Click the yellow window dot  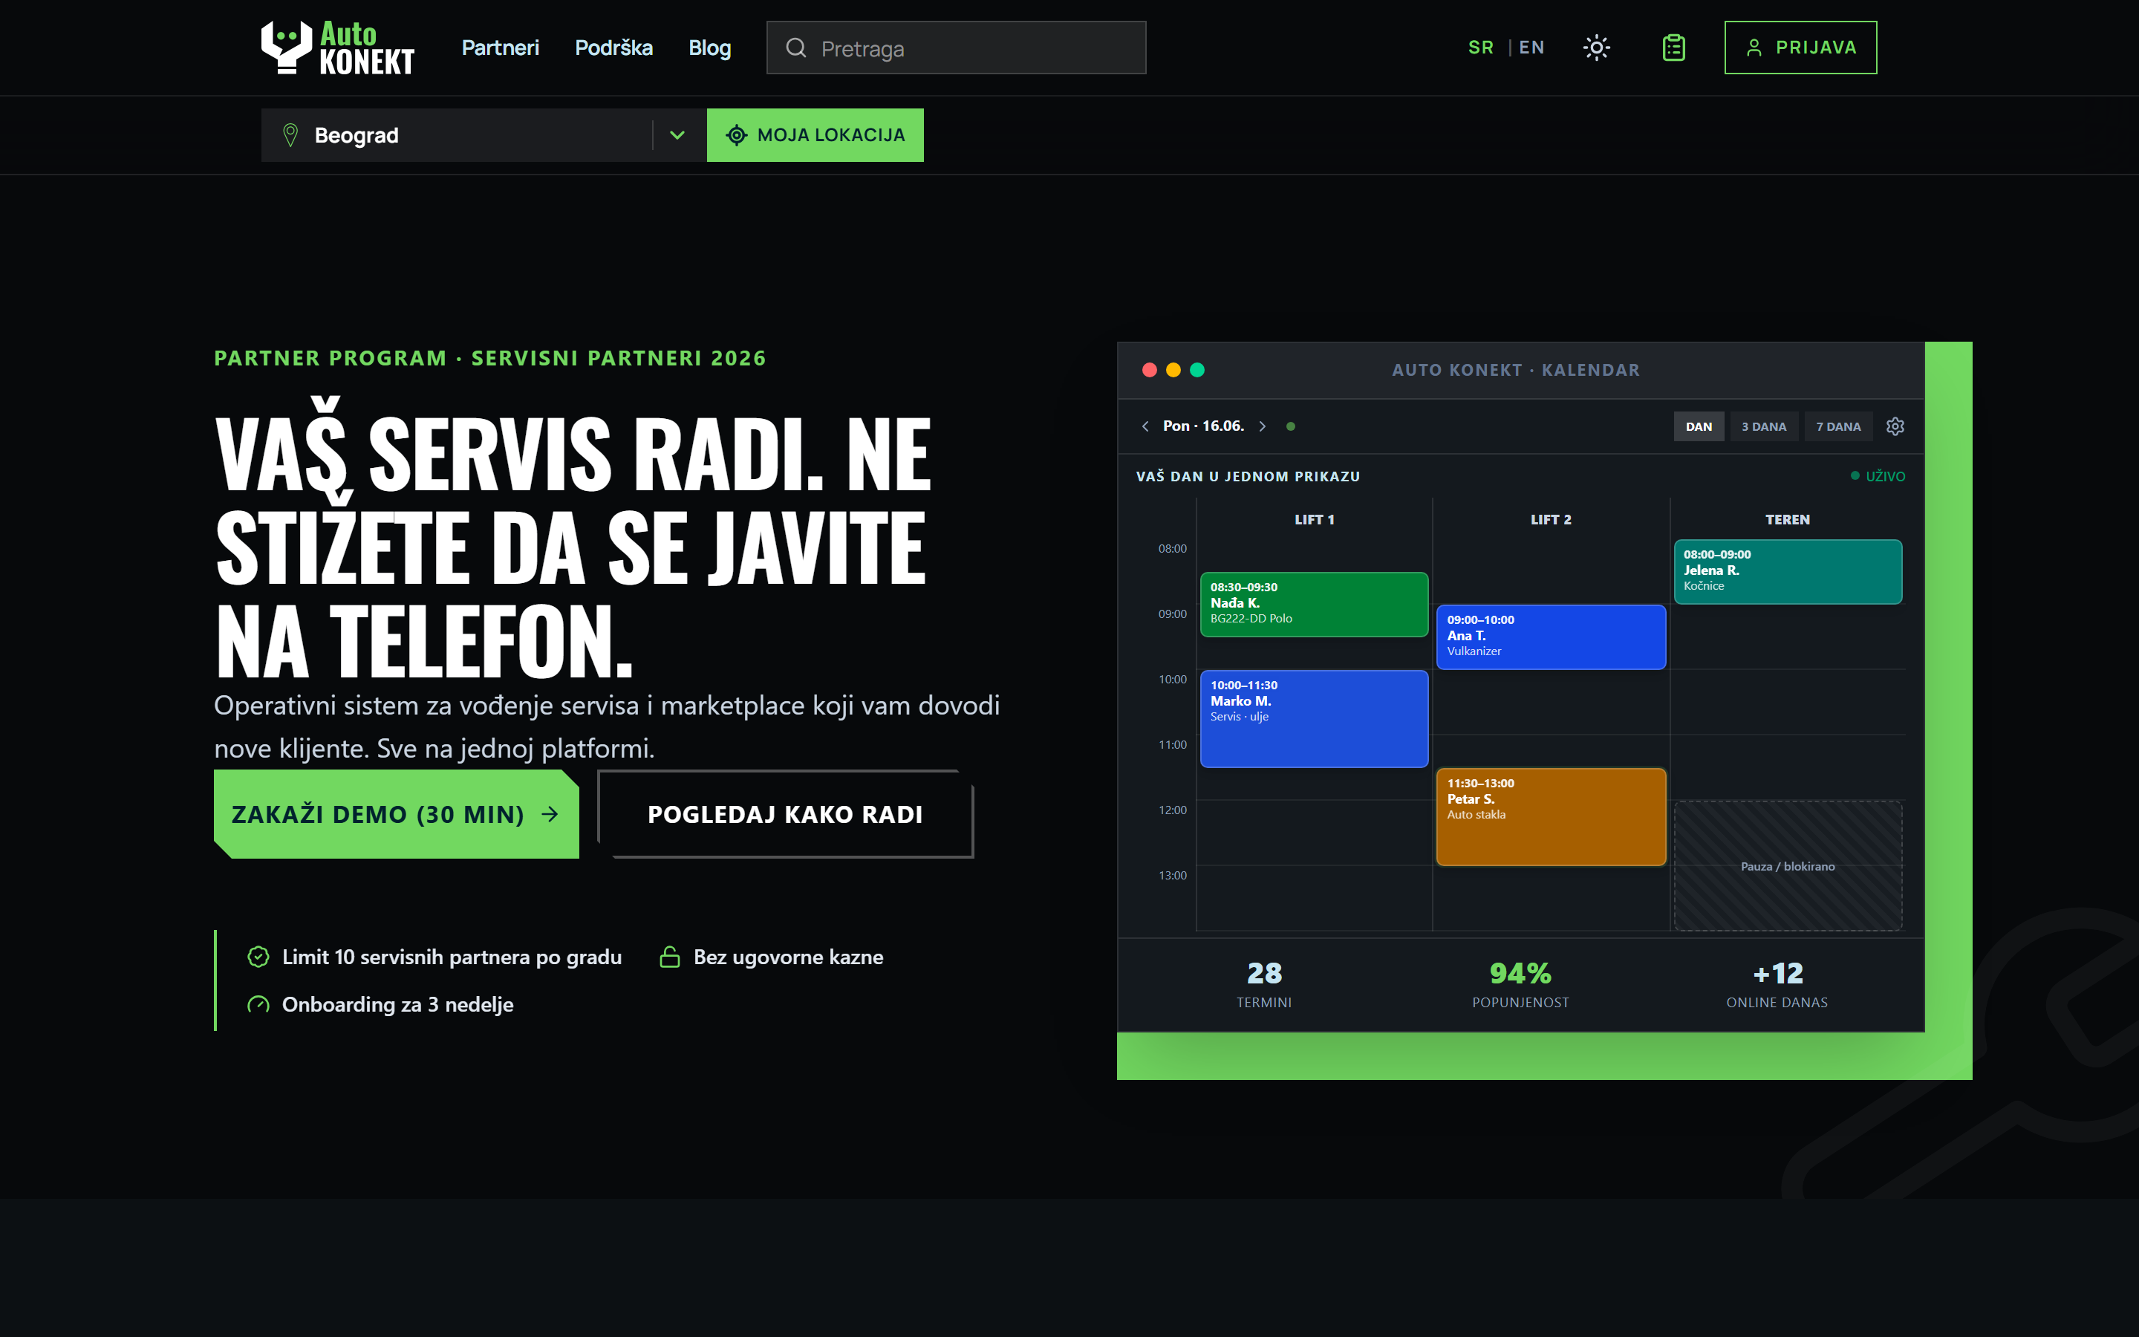coord(1173,370)
